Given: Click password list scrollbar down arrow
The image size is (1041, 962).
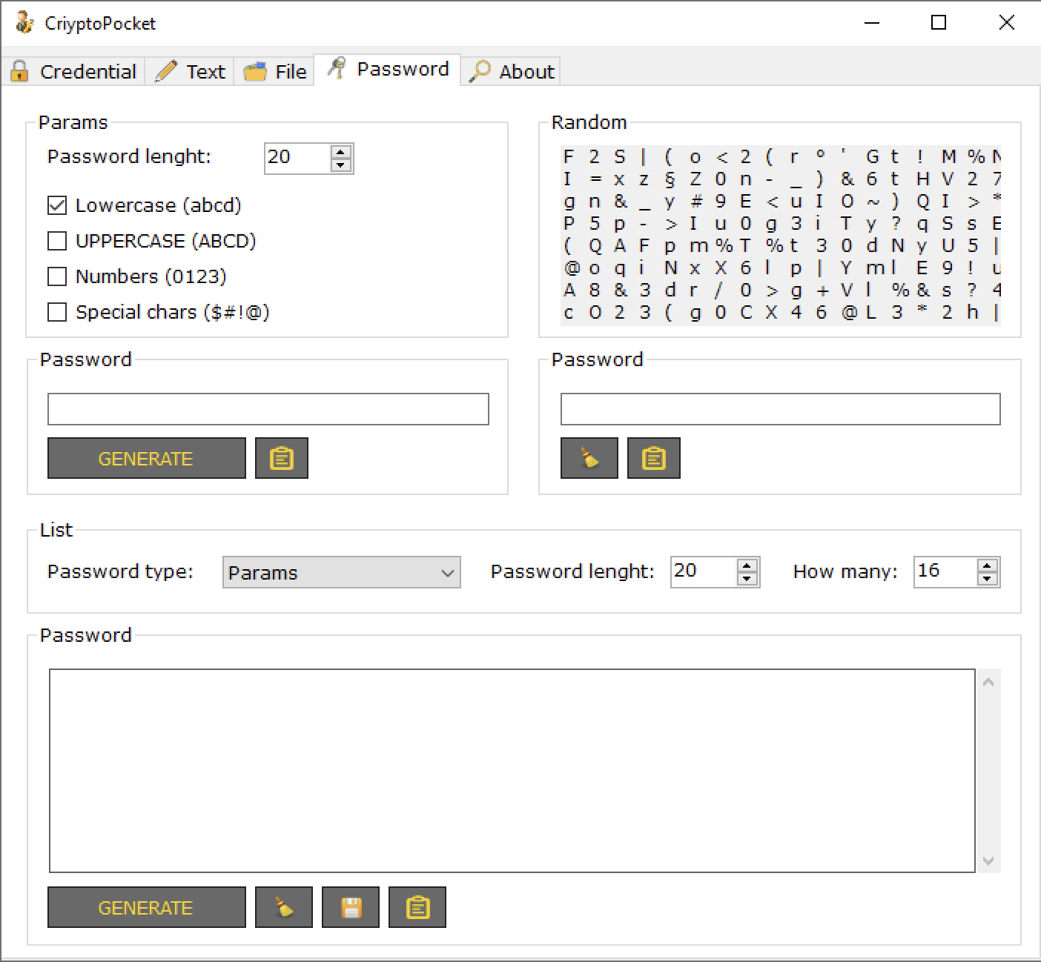Looking at the screenshot, I should (x=988, y=860).
